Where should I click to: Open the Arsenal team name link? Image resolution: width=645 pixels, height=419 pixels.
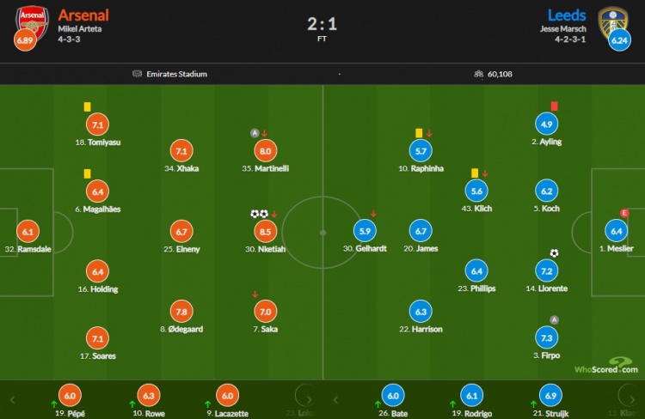click(x=83, y=15)
